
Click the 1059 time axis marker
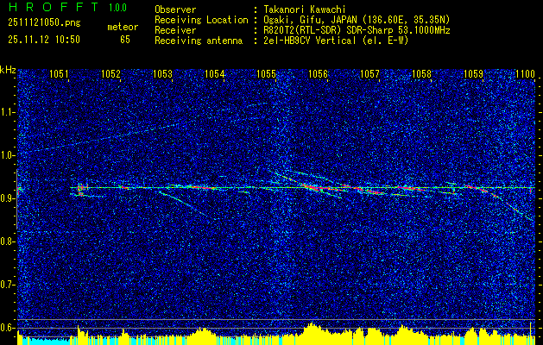pyautogui.click(x=473, y=73)
